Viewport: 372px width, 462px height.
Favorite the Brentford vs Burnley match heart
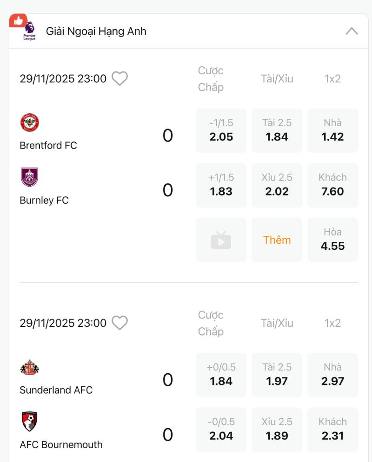pyautogui.click(x=120, y=78)
